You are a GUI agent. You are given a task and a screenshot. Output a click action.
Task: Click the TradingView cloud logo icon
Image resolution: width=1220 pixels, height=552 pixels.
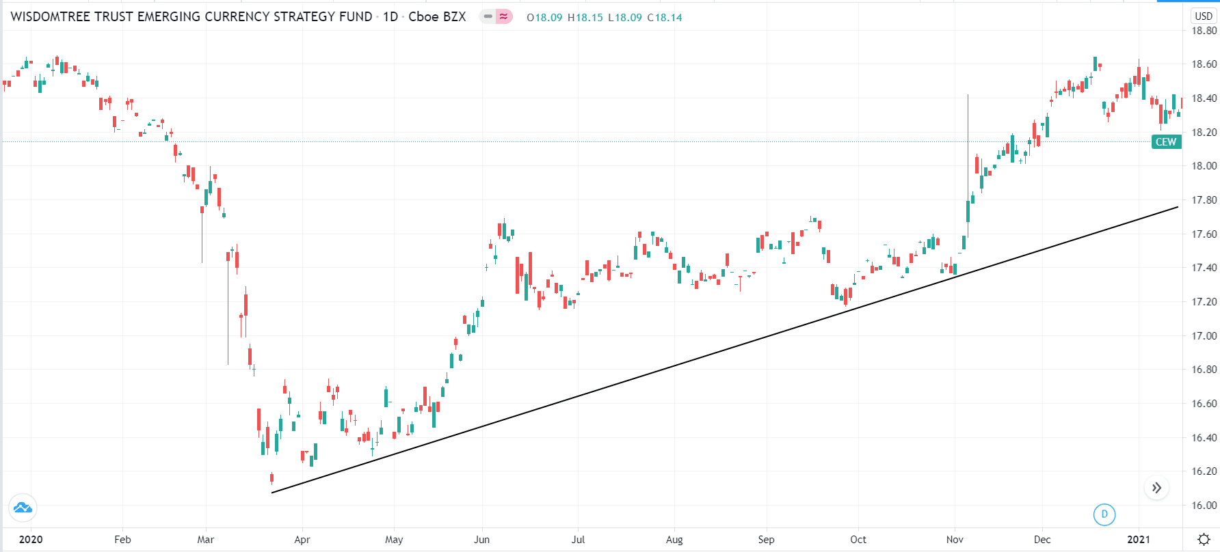coord(23,508)
